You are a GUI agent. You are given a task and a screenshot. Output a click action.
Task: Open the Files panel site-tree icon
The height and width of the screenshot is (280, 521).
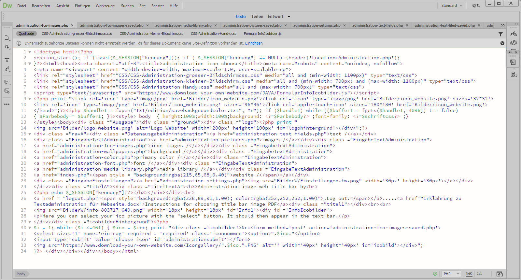pyautogui.click(x=514, y=34)
